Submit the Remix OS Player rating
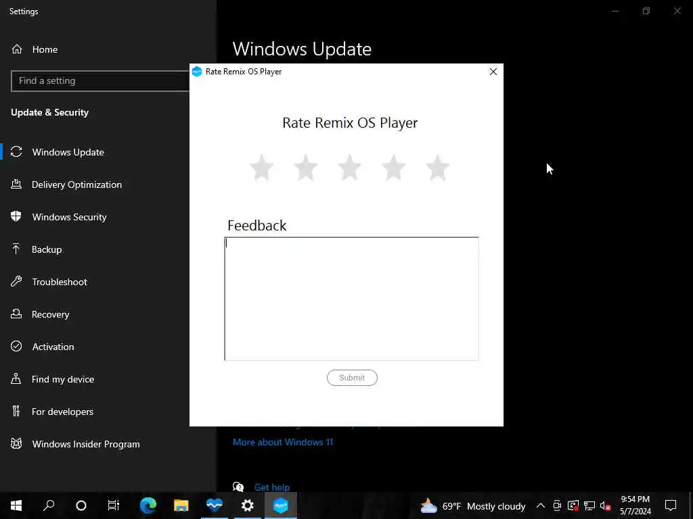The image size is (693, 519). tap(352, 378)
